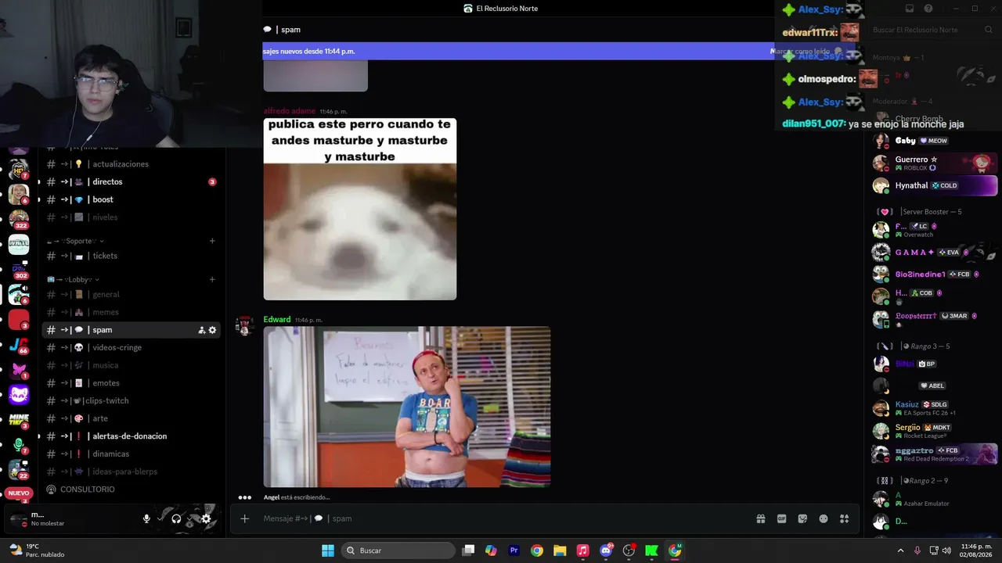Open the white dog meme image

360,209
